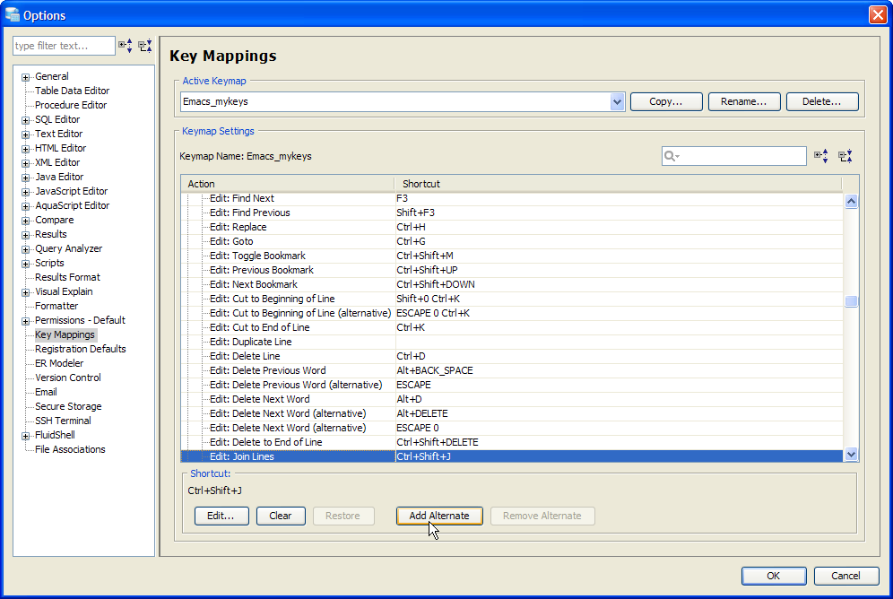Select the 'Edit: Toggle Bookmark' row
Screen dimensions: 893x599
512,256
